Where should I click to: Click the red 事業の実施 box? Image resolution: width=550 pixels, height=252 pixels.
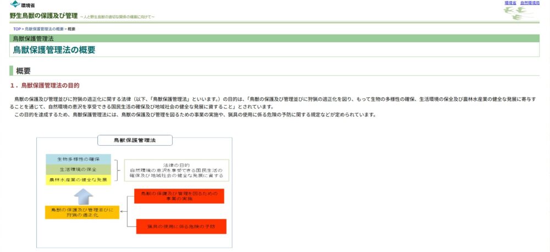coord(179,196)
